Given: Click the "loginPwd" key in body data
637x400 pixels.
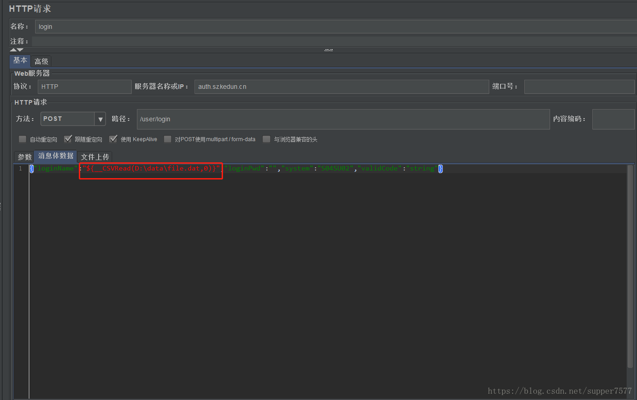Looking at the screenshot, I should [244, 168].
